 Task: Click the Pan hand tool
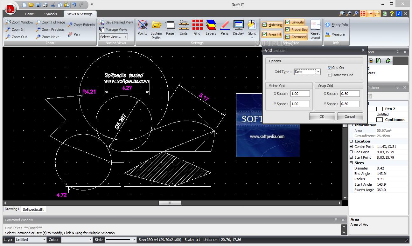[74, 34]
